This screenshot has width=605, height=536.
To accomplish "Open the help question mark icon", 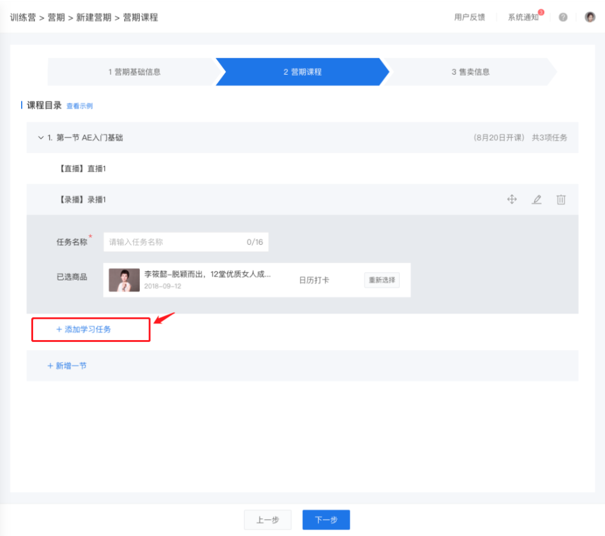I will click(563, 17).
